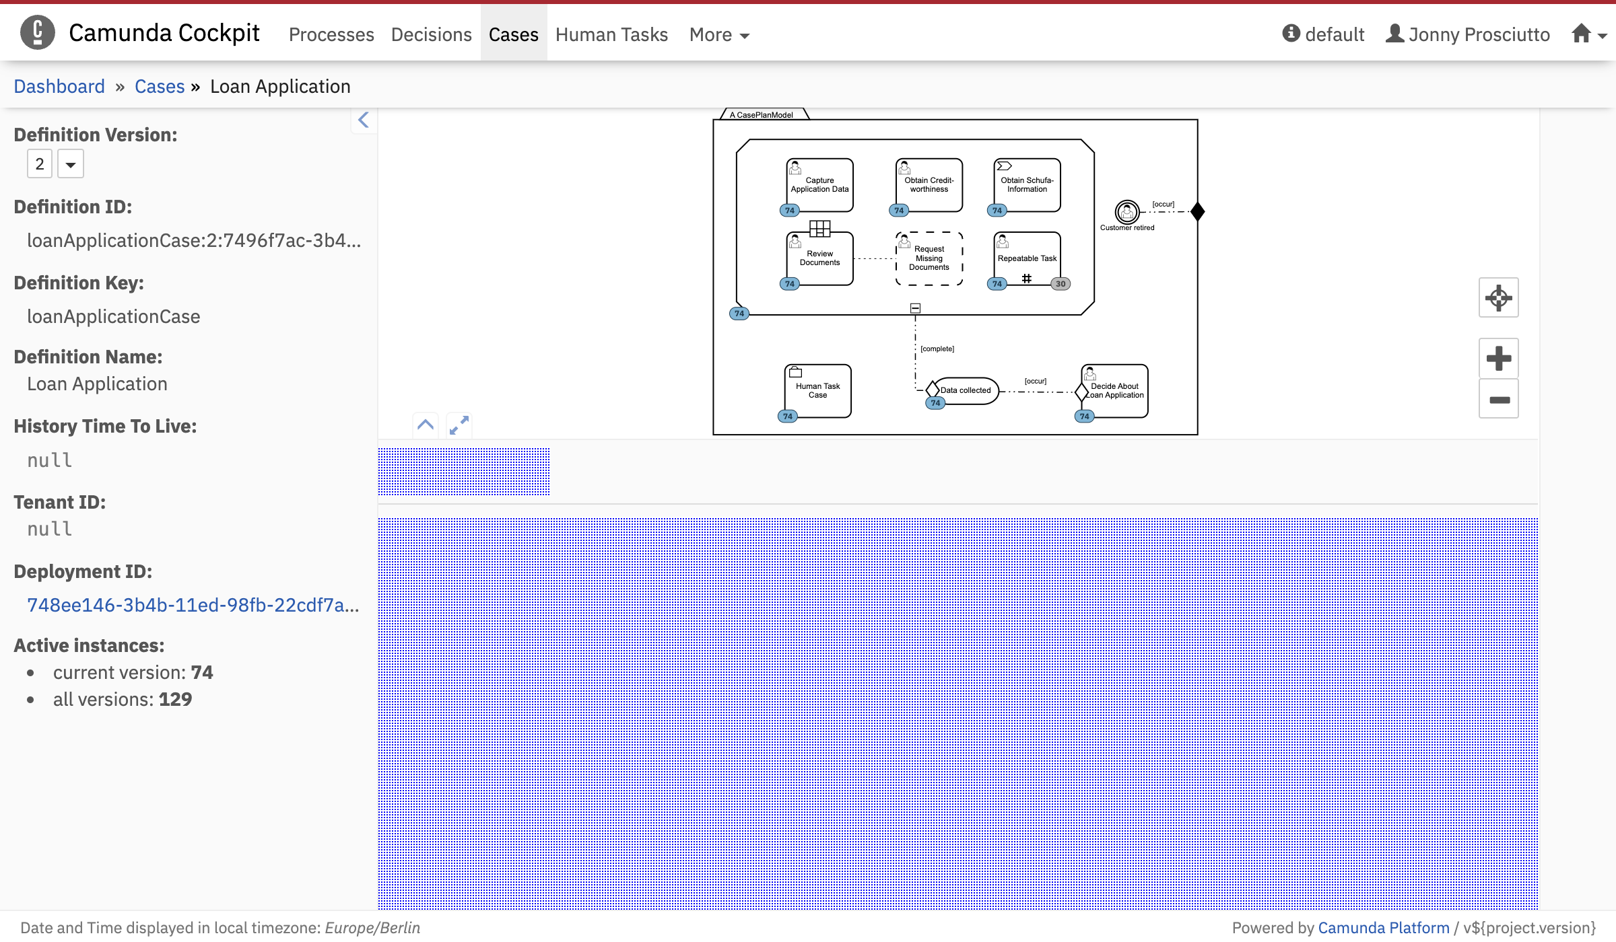Select the Repeatable Task node
This screenshot has height=942, width=1616.
pyautogui.click(x=1028, y=258)
